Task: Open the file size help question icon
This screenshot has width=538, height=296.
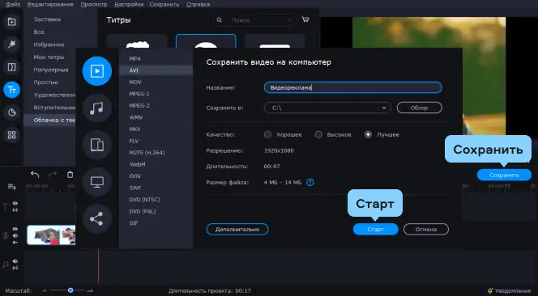Action: [x=310, y=182]
